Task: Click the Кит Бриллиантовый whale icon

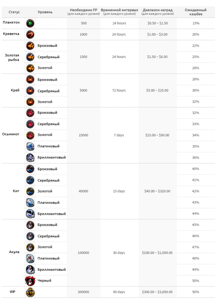Action: pyautogui.click(x=30, y=214)
